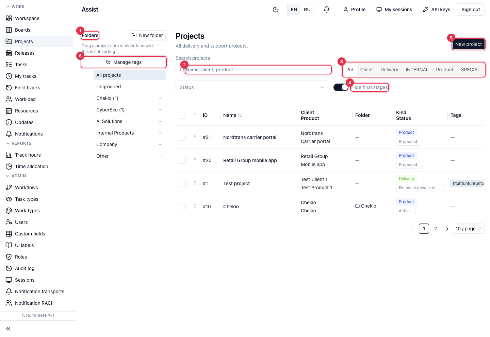Open notifications bell in top bar
Screen dimensions: 490x337
coord(327,10)
